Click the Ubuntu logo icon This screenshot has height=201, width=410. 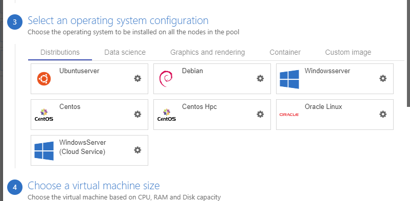(44, 79)
